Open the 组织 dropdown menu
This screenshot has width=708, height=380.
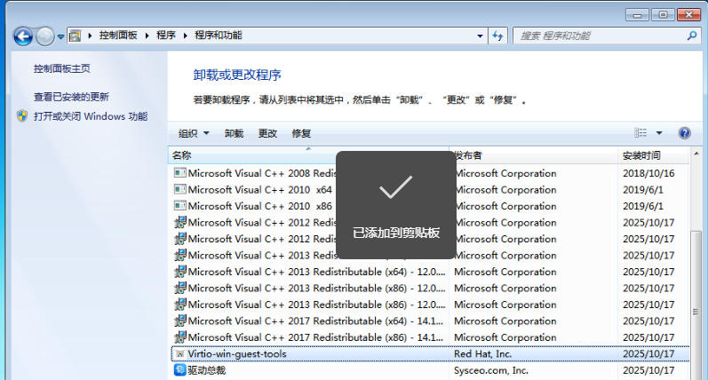tap(194, 133)
